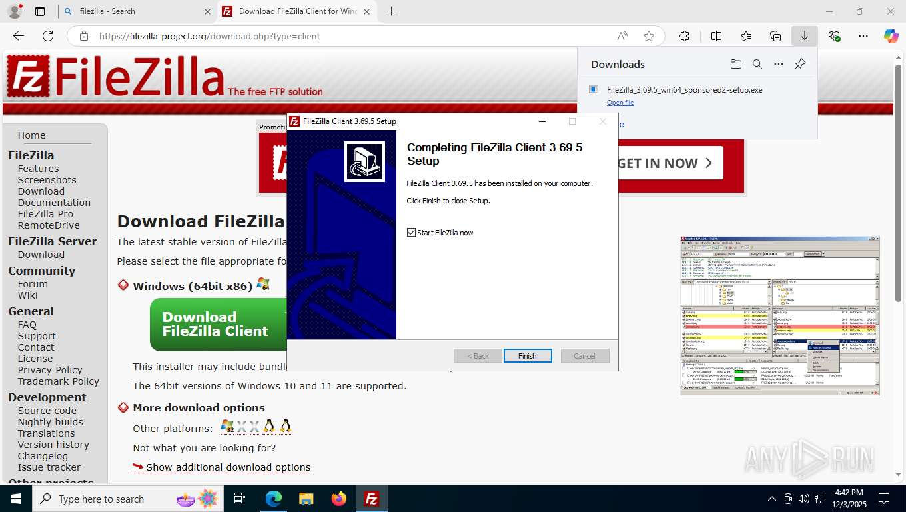Open Task View on the taskbar
906x512 pixels.
pos(240,499)
